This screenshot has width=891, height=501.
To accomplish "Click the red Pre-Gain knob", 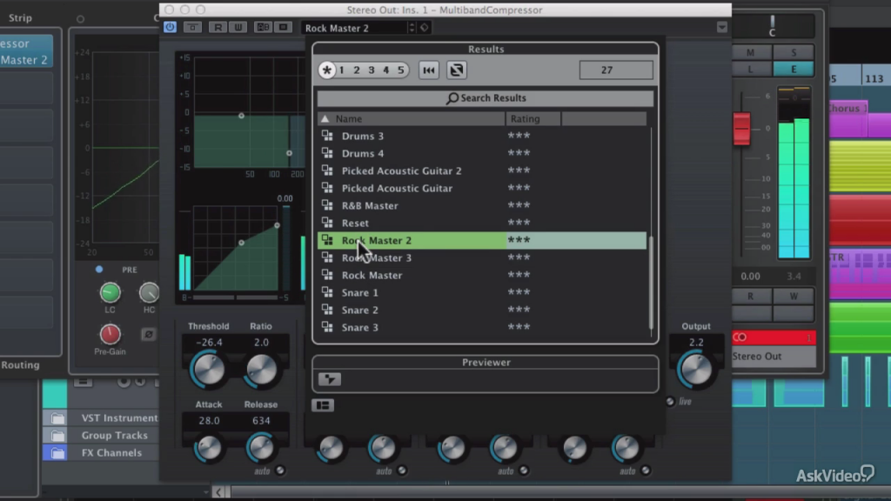I will (111, 334).
